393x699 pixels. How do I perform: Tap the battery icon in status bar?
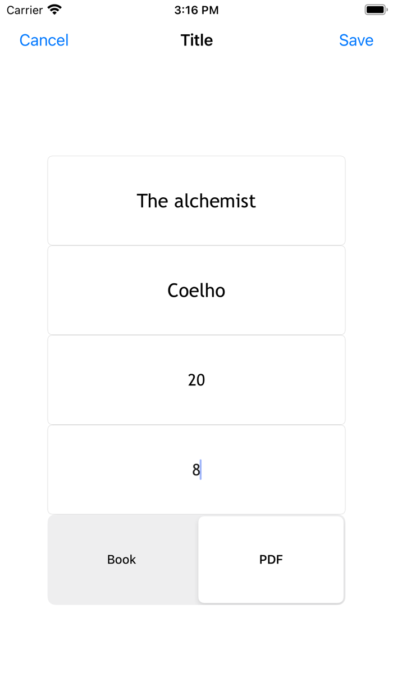click(x=374, y=9)
